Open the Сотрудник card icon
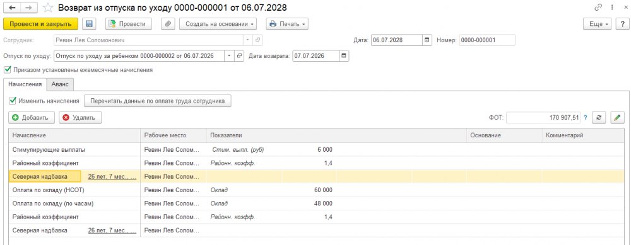 coord(257,40)
